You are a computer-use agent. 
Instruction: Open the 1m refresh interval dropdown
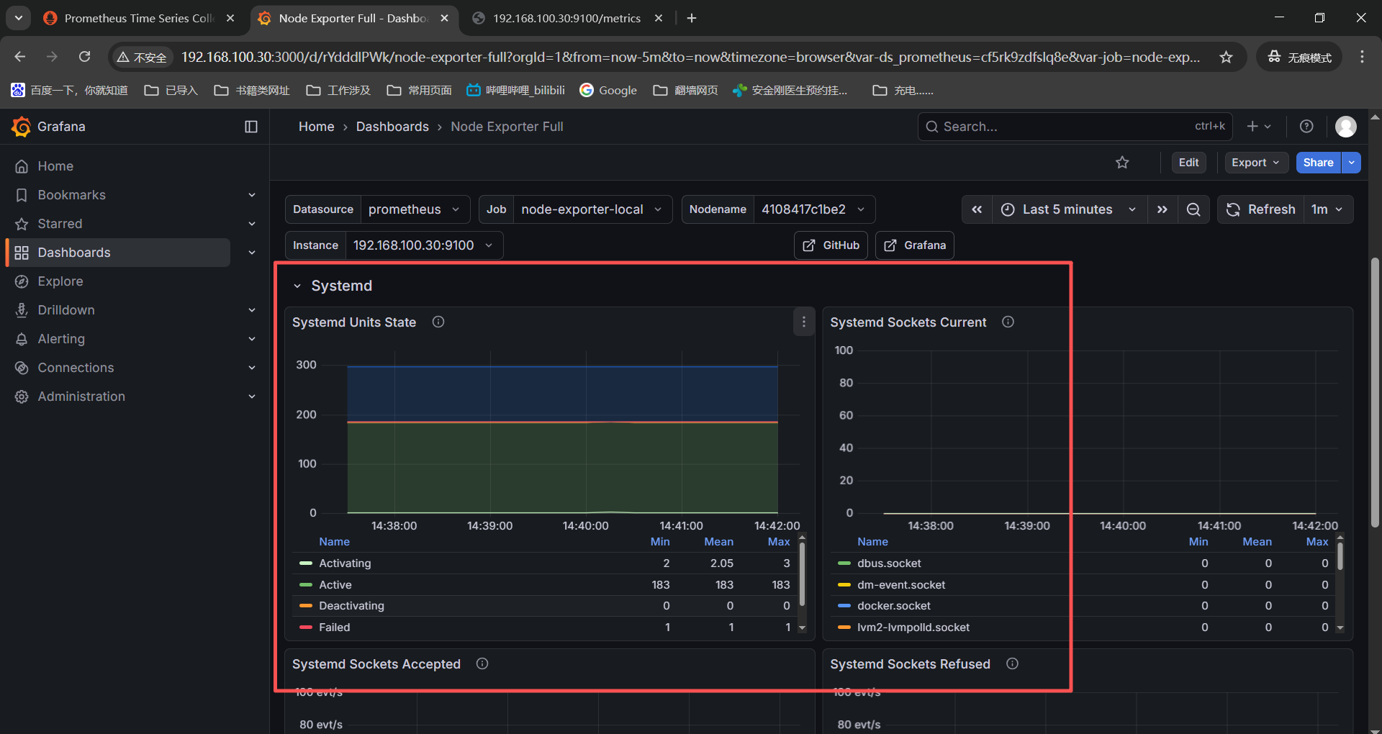pyautogui.click(x=1328, y=209)
